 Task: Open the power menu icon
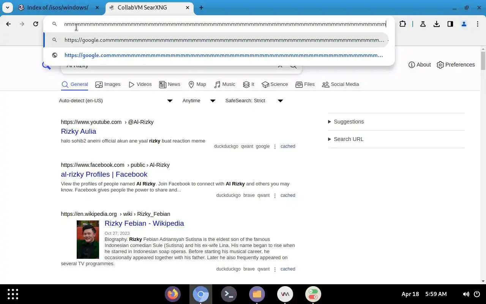[477, 294]
